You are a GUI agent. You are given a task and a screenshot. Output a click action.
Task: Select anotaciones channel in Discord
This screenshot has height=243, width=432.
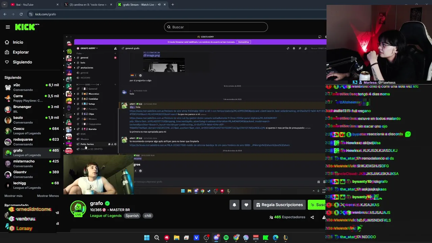coord(96,68)
